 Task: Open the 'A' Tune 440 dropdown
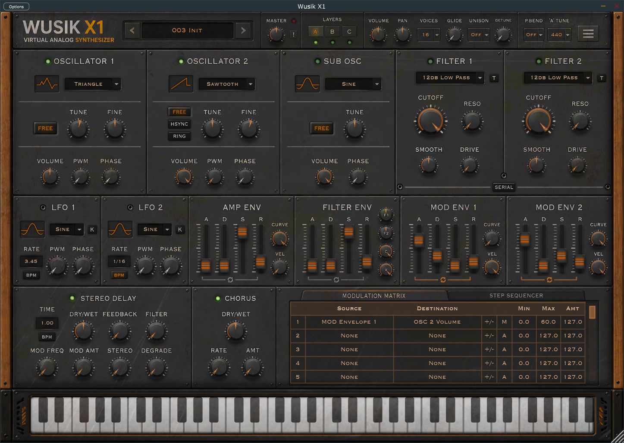[559, 35]
